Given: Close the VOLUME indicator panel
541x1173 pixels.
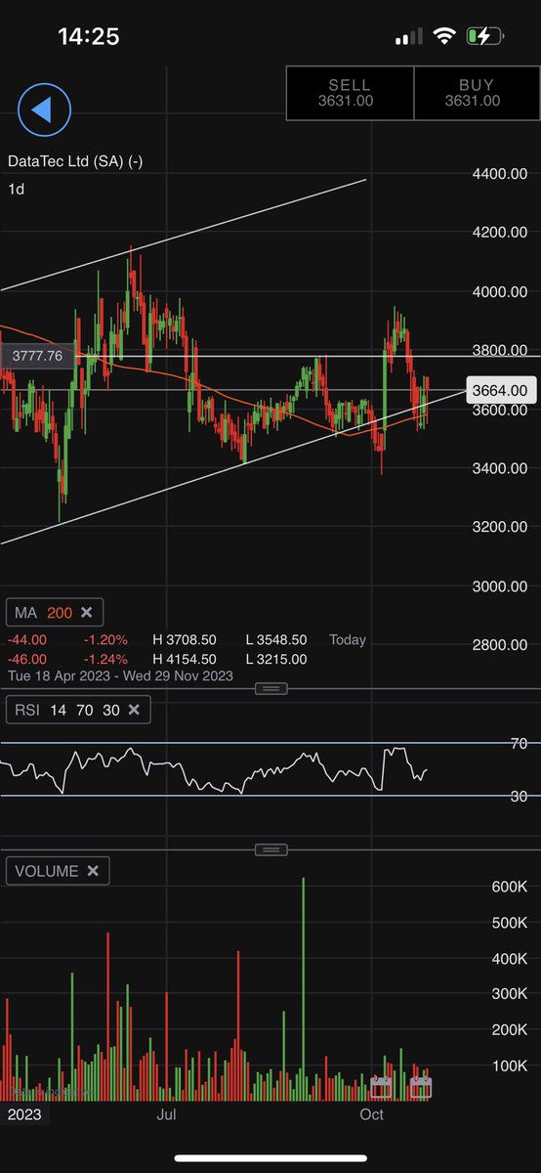Looking at the screenshot, I should 93,871.
